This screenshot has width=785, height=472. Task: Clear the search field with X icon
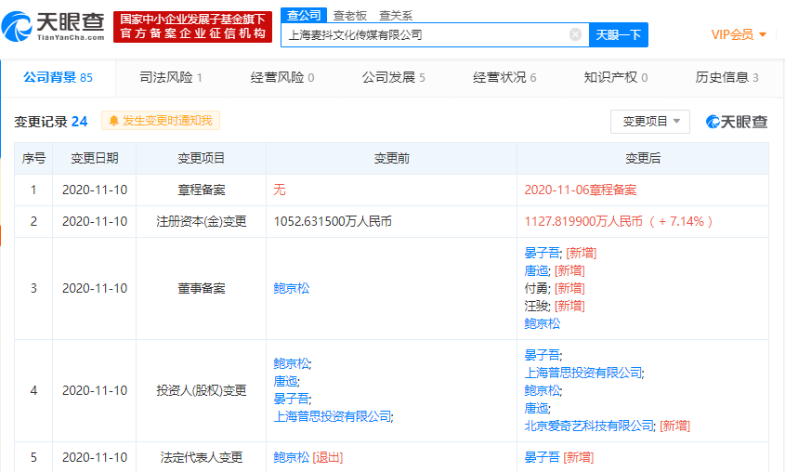pos(575,34)
